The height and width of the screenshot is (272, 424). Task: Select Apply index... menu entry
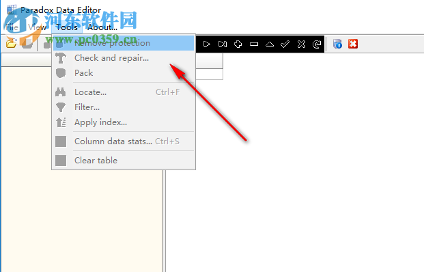[x=124, y=122]
